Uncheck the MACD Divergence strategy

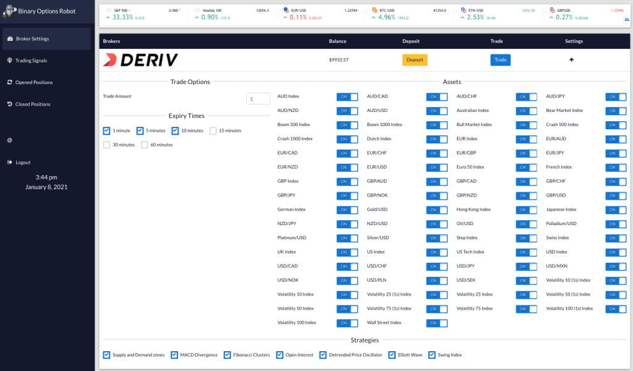174,355
